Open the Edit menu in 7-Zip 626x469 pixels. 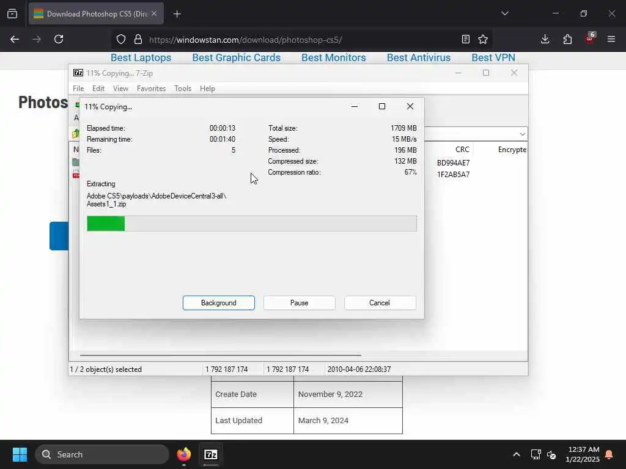point(98,89)
